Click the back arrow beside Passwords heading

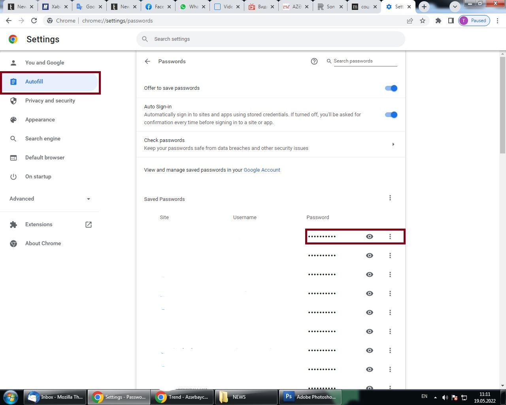click(147, 61)
